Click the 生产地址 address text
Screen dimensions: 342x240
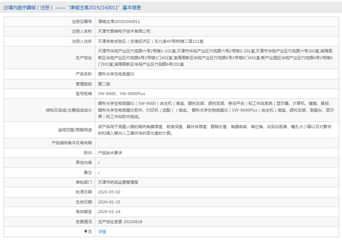[x=215, y=58]
